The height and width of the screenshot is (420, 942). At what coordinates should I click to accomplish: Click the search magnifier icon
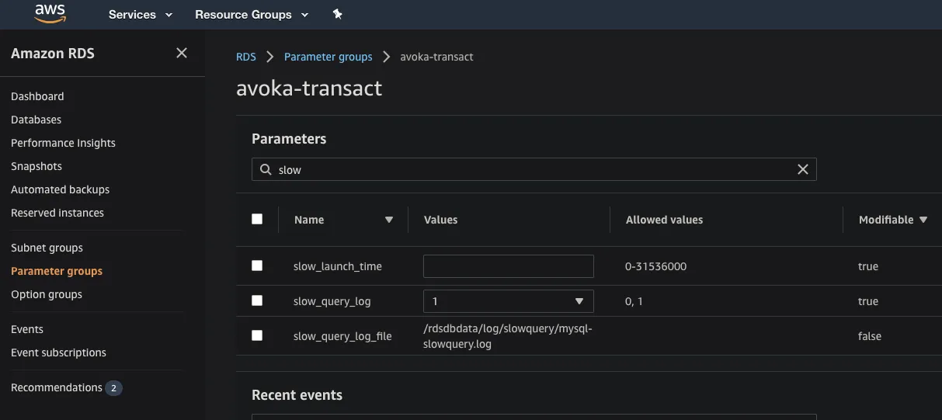(266, 169)
